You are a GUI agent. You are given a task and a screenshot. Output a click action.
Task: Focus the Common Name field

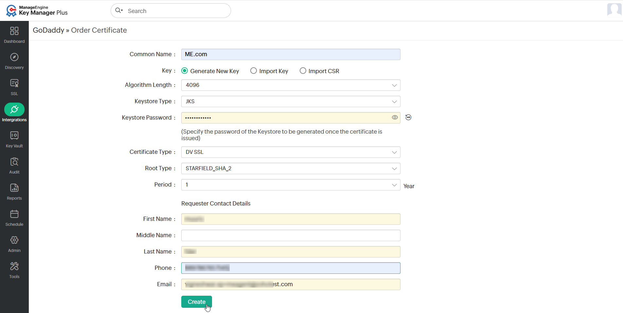(x=291, y=54)
